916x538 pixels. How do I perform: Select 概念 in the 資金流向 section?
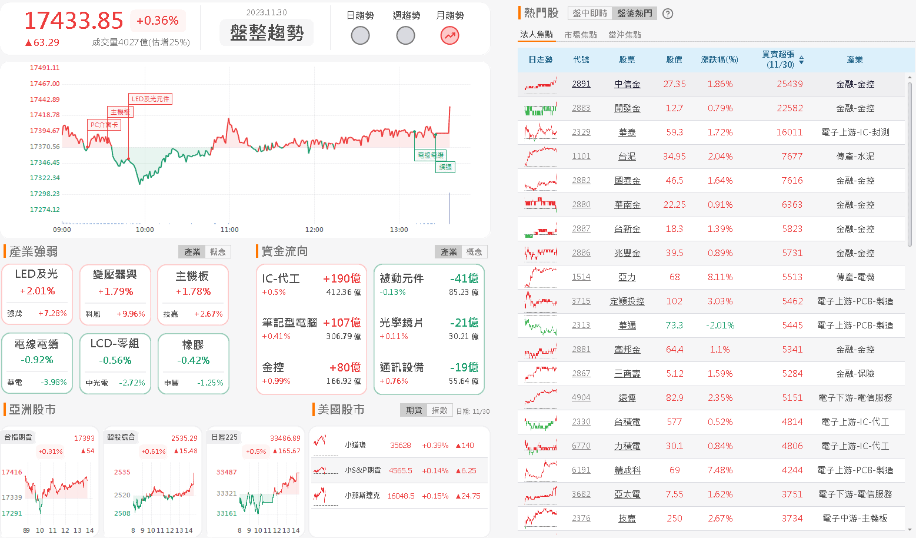pos(474,252)
